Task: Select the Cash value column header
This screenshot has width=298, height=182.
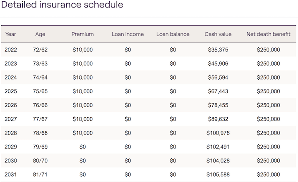Action: coord(218,34)
